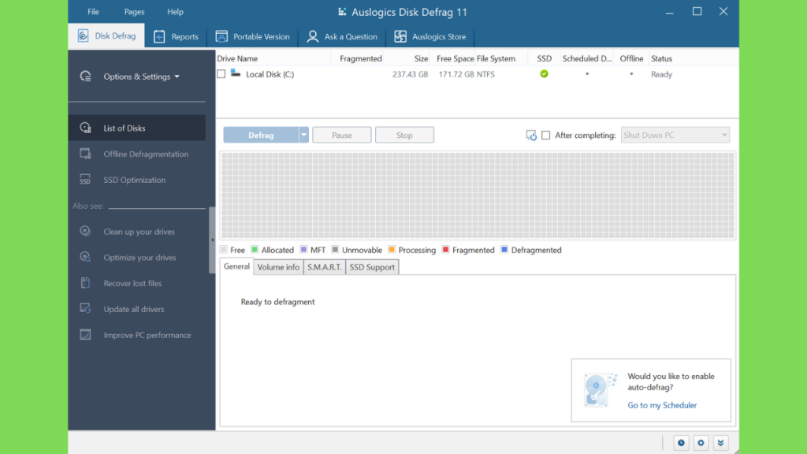Click the Offline Defragmentation icon

pos(85,154)
